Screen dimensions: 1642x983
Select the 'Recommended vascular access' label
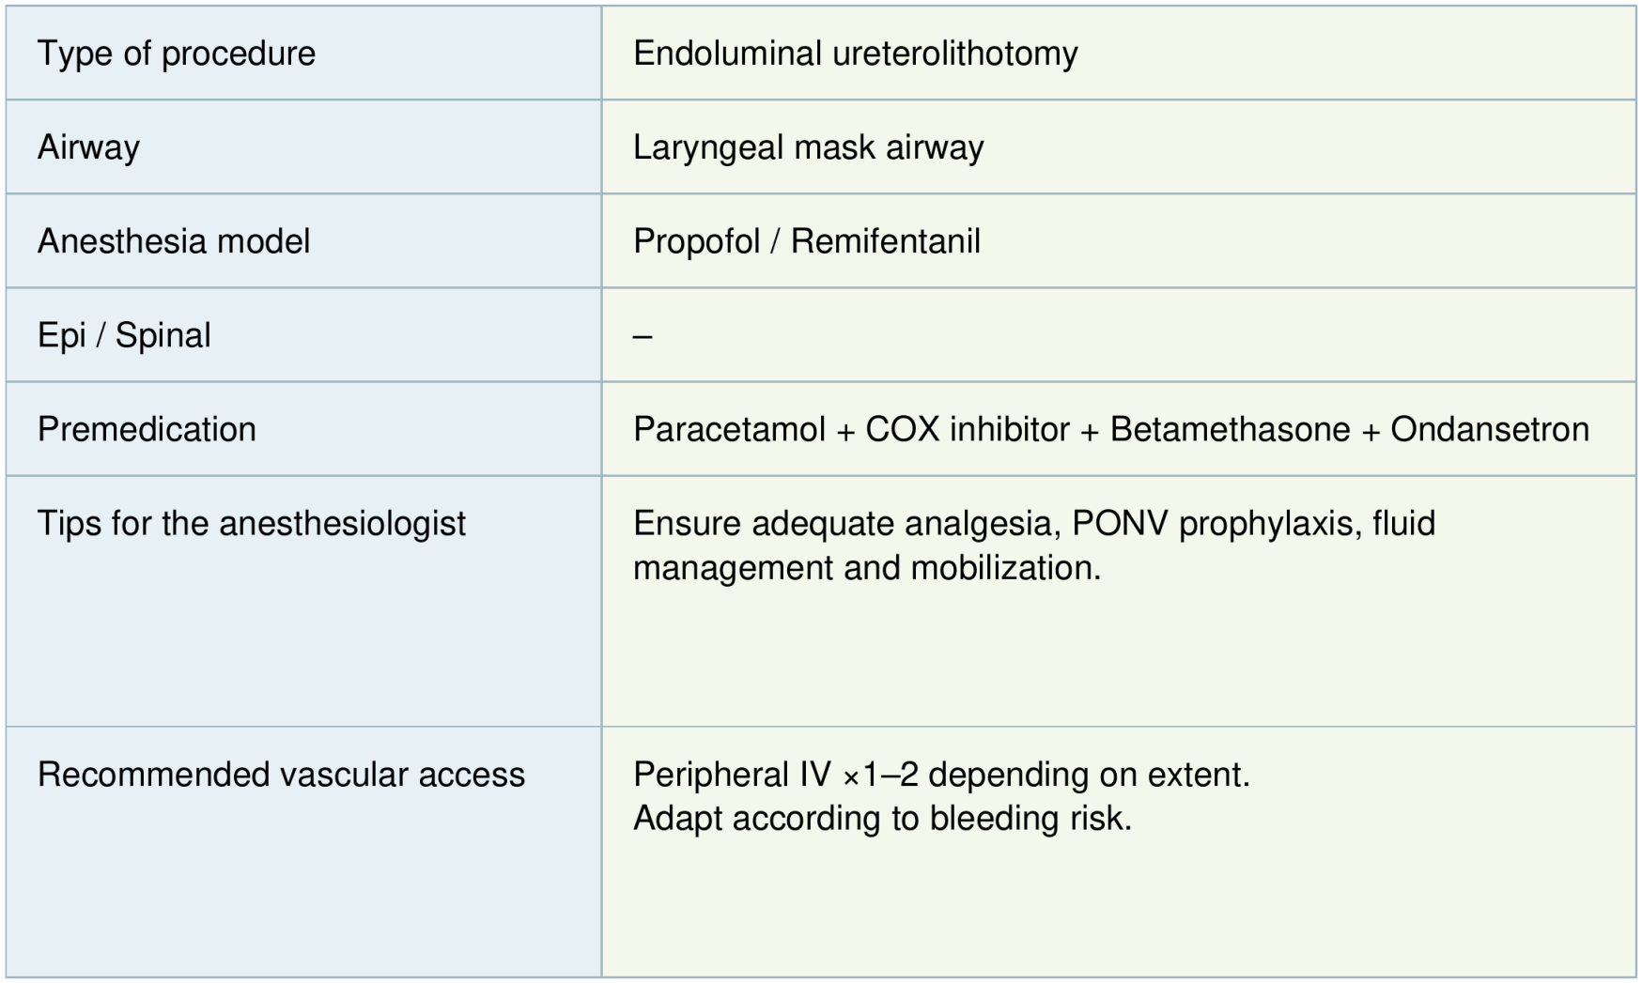281,775
